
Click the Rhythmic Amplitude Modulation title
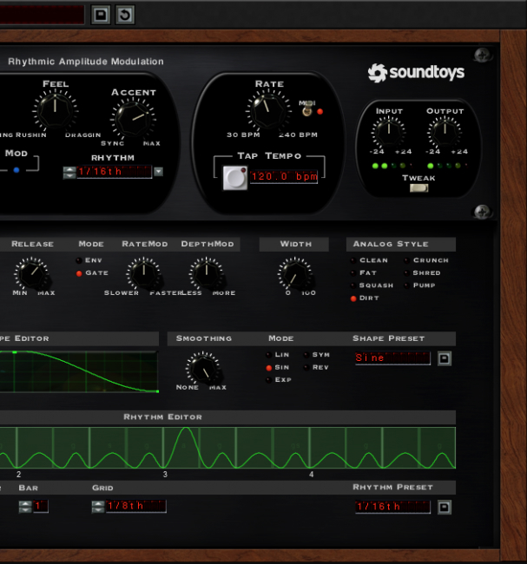coord(86,62)
